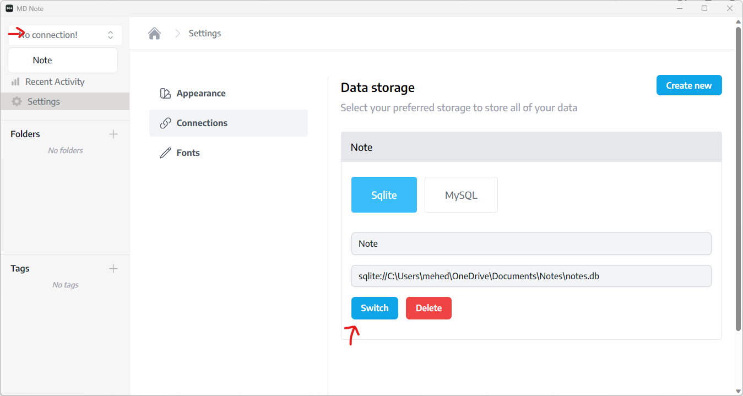The image size is (743, 396).
Task: Click the Recent Activity bar chart icon
Action: (15, 82)
